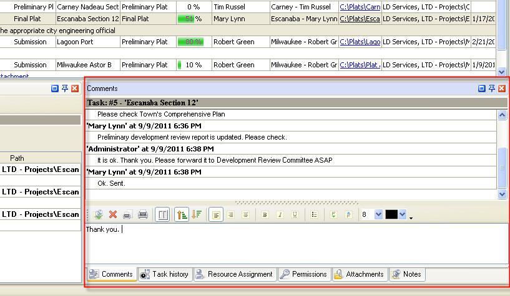Screen dimensions: 510x296
Task: Click the red X delete comment icon
Action: 113,214
